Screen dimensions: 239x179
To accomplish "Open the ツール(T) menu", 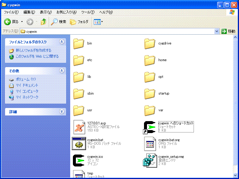I will 88,12.
